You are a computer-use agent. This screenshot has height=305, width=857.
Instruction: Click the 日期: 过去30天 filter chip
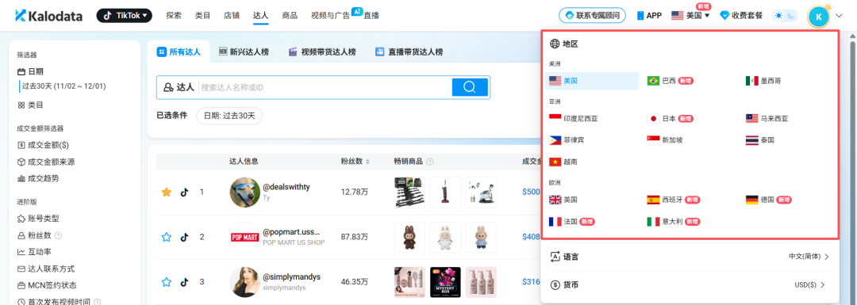coord(229,116)
